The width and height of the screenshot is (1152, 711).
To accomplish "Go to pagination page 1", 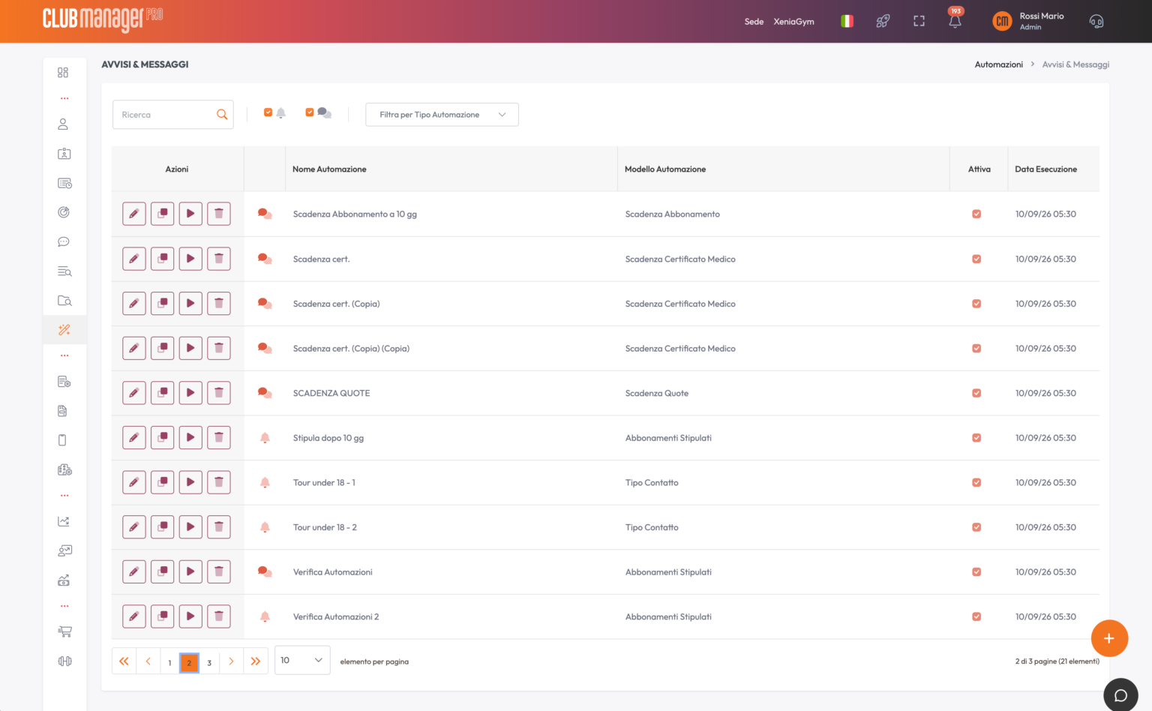I will point(169,662).
